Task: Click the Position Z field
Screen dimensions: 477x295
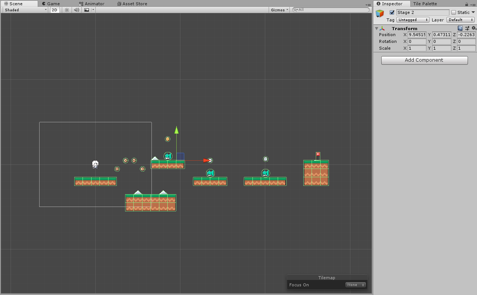Action: click(466, 35)
